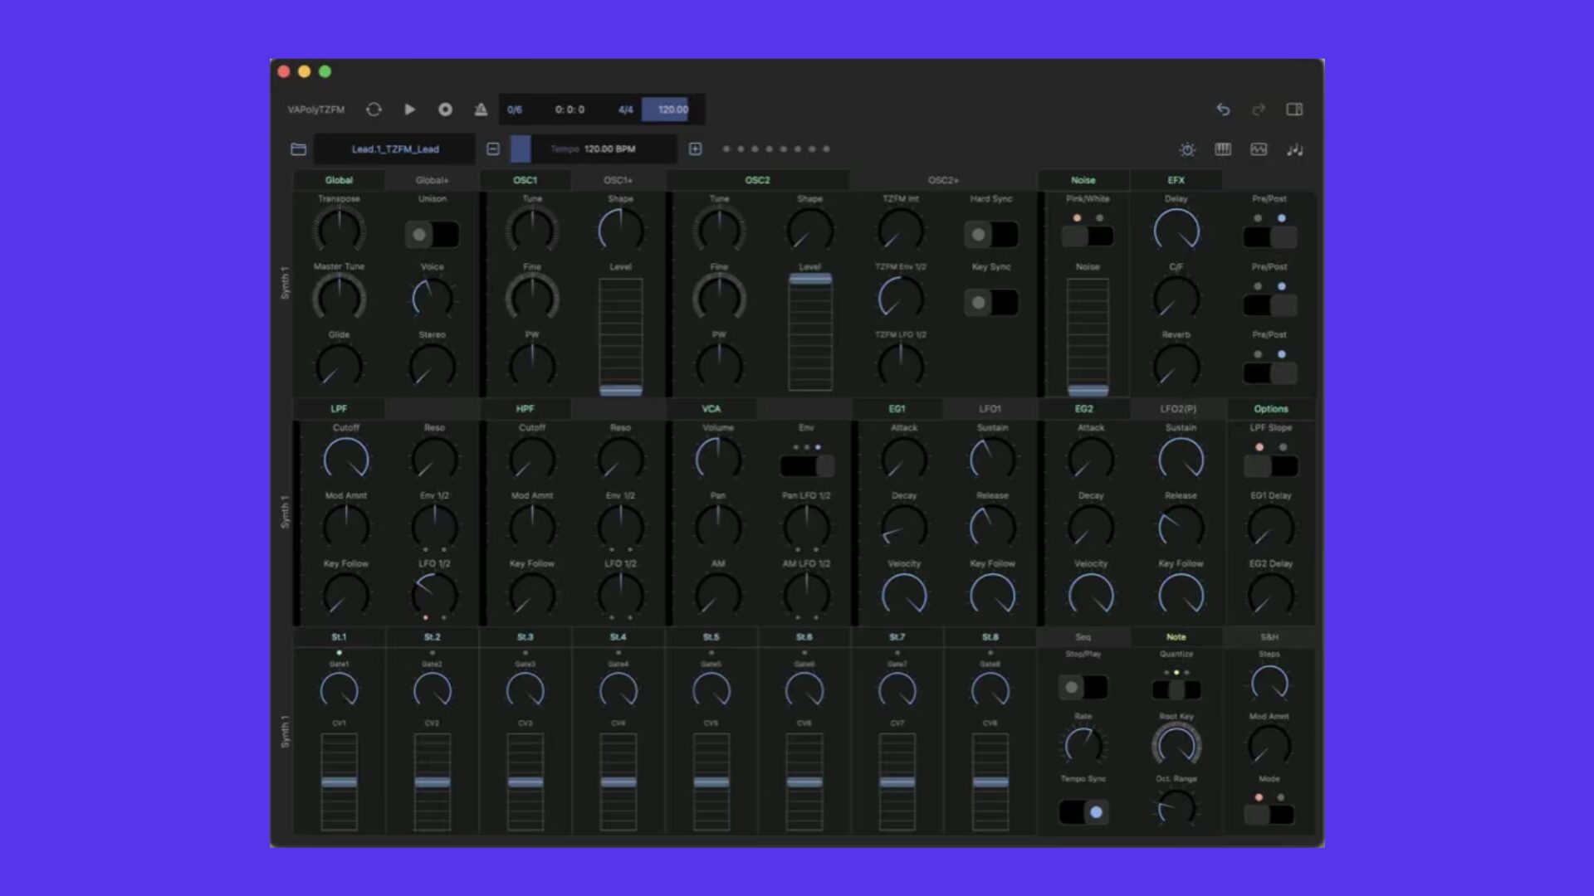
Task: Toggle the Reverb Pre/Post switch
Action: pyautogui.click(x=1269, y=373)
